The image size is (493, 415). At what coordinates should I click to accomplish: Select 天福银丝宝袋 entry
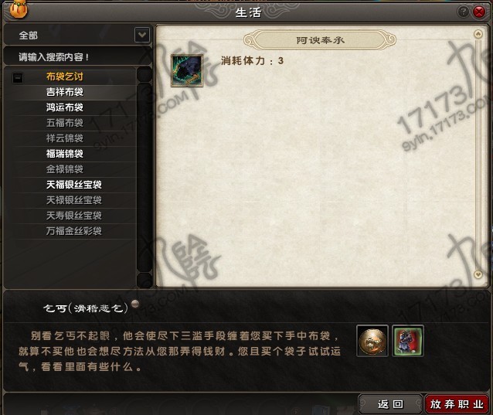[x=74, y=185]
